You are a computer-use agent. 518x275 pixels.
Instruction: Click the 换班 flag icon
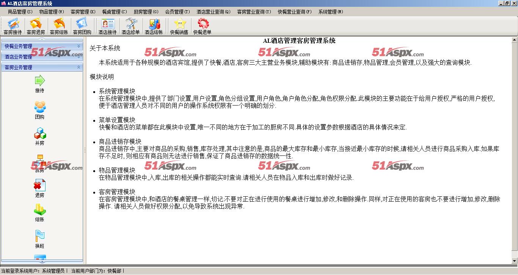coord(39,239)
